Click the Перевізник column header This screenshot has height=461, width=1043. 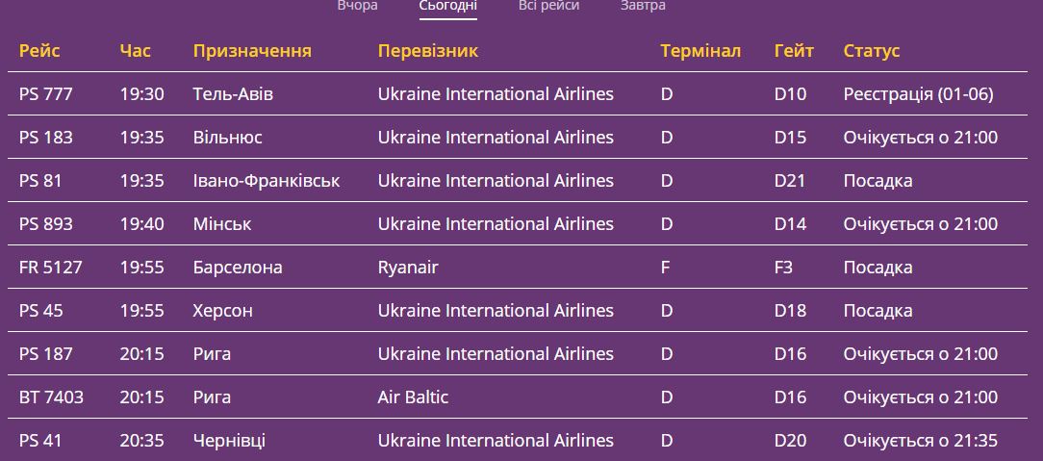click(x=427, y=51)
